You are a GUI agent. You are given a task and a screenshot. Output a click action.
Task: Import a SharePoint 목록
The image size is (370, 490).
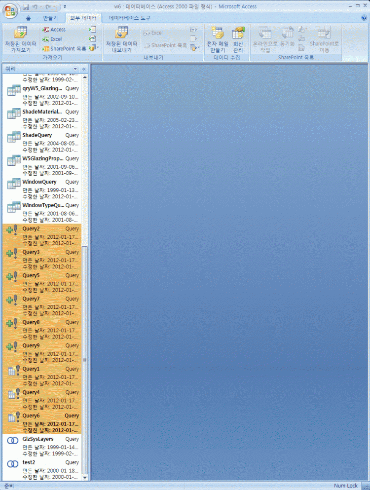point(64,48)
